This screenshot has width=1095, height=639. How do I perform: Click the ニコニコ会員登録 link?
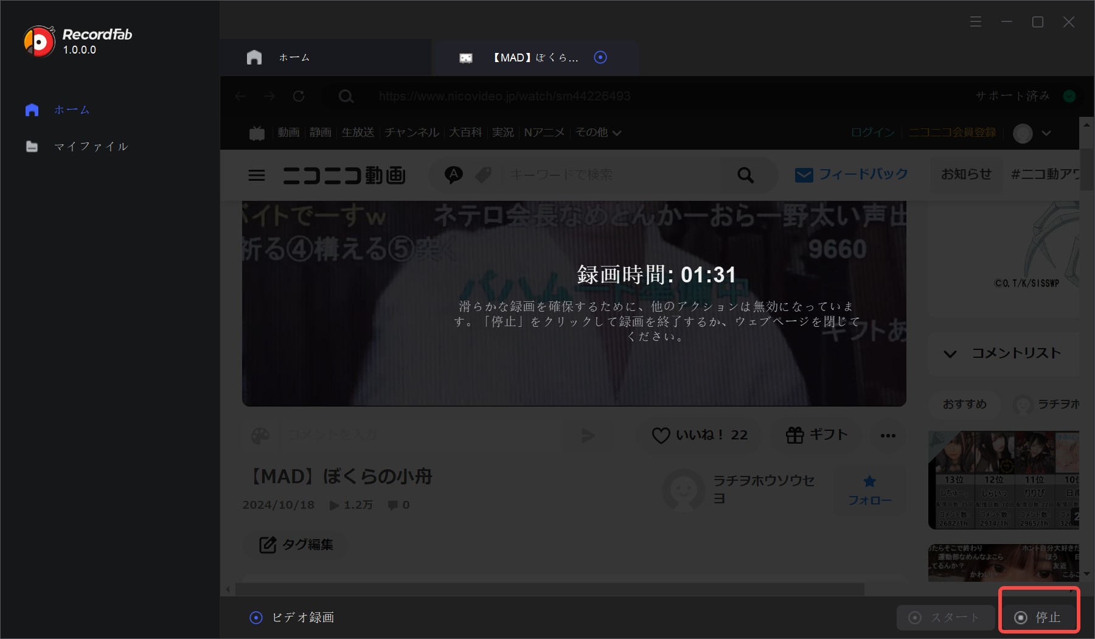pos(952,133)
